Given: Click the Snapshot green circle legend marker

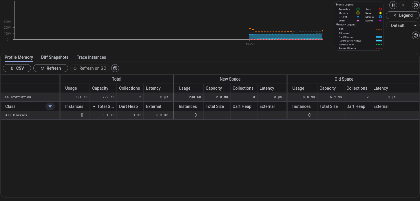Looking at the screenshot, I should click(358, 9).
